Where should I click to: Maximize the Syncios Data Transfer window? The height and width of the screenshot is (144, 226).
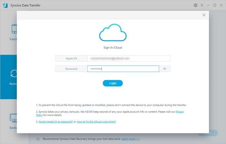[x=215, y=5]
